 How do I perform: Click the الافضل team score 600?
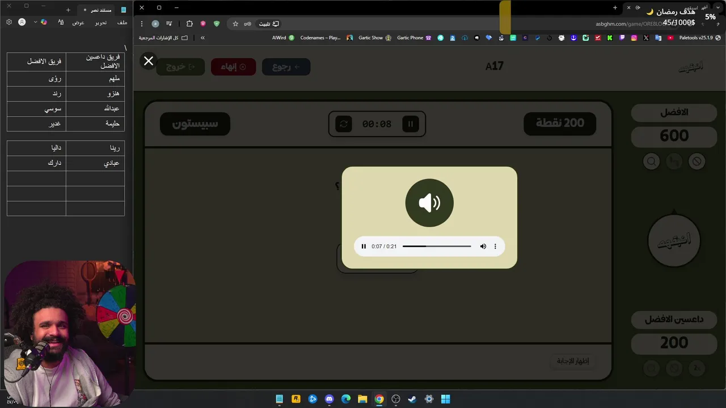(674, 136)
